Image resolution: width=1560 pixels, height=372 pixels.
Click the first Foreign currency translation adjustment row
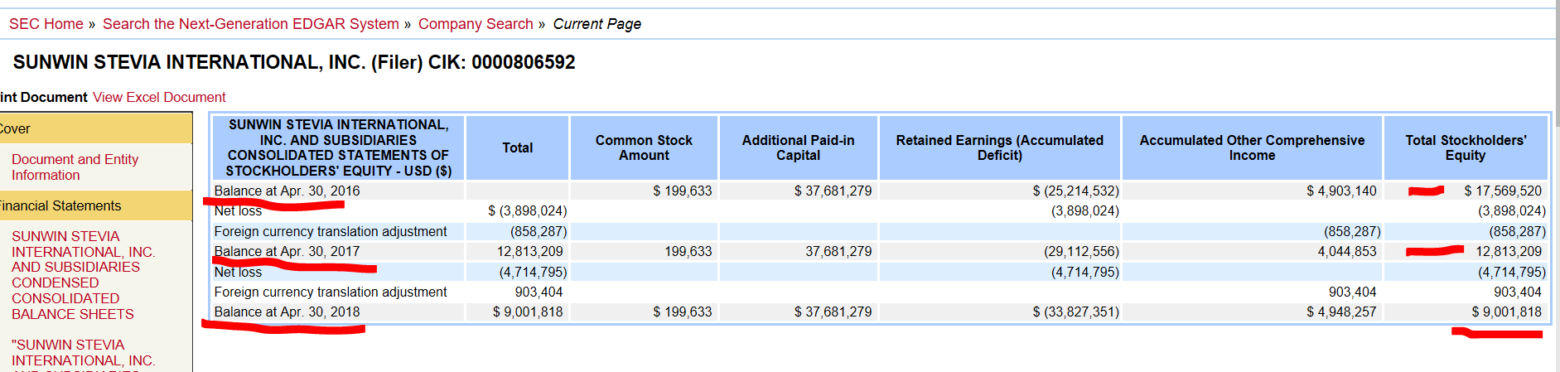(x=330, y=231)
